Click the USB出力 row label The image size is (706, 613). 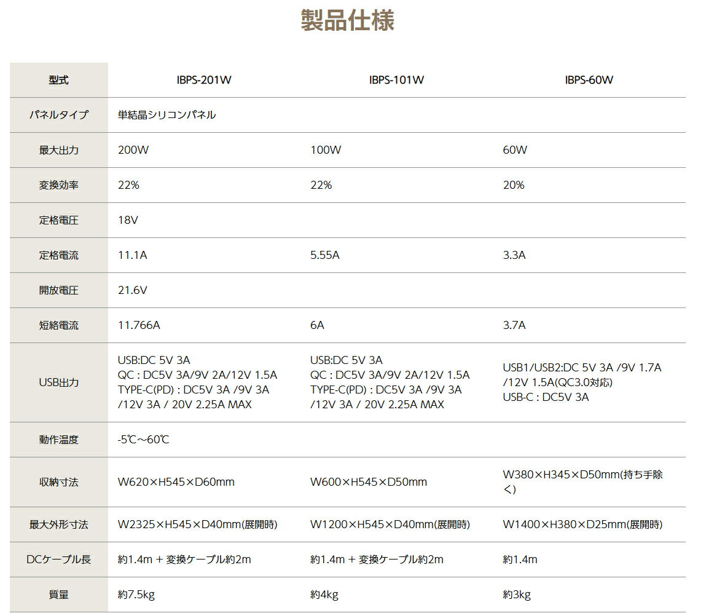[58, 382]
